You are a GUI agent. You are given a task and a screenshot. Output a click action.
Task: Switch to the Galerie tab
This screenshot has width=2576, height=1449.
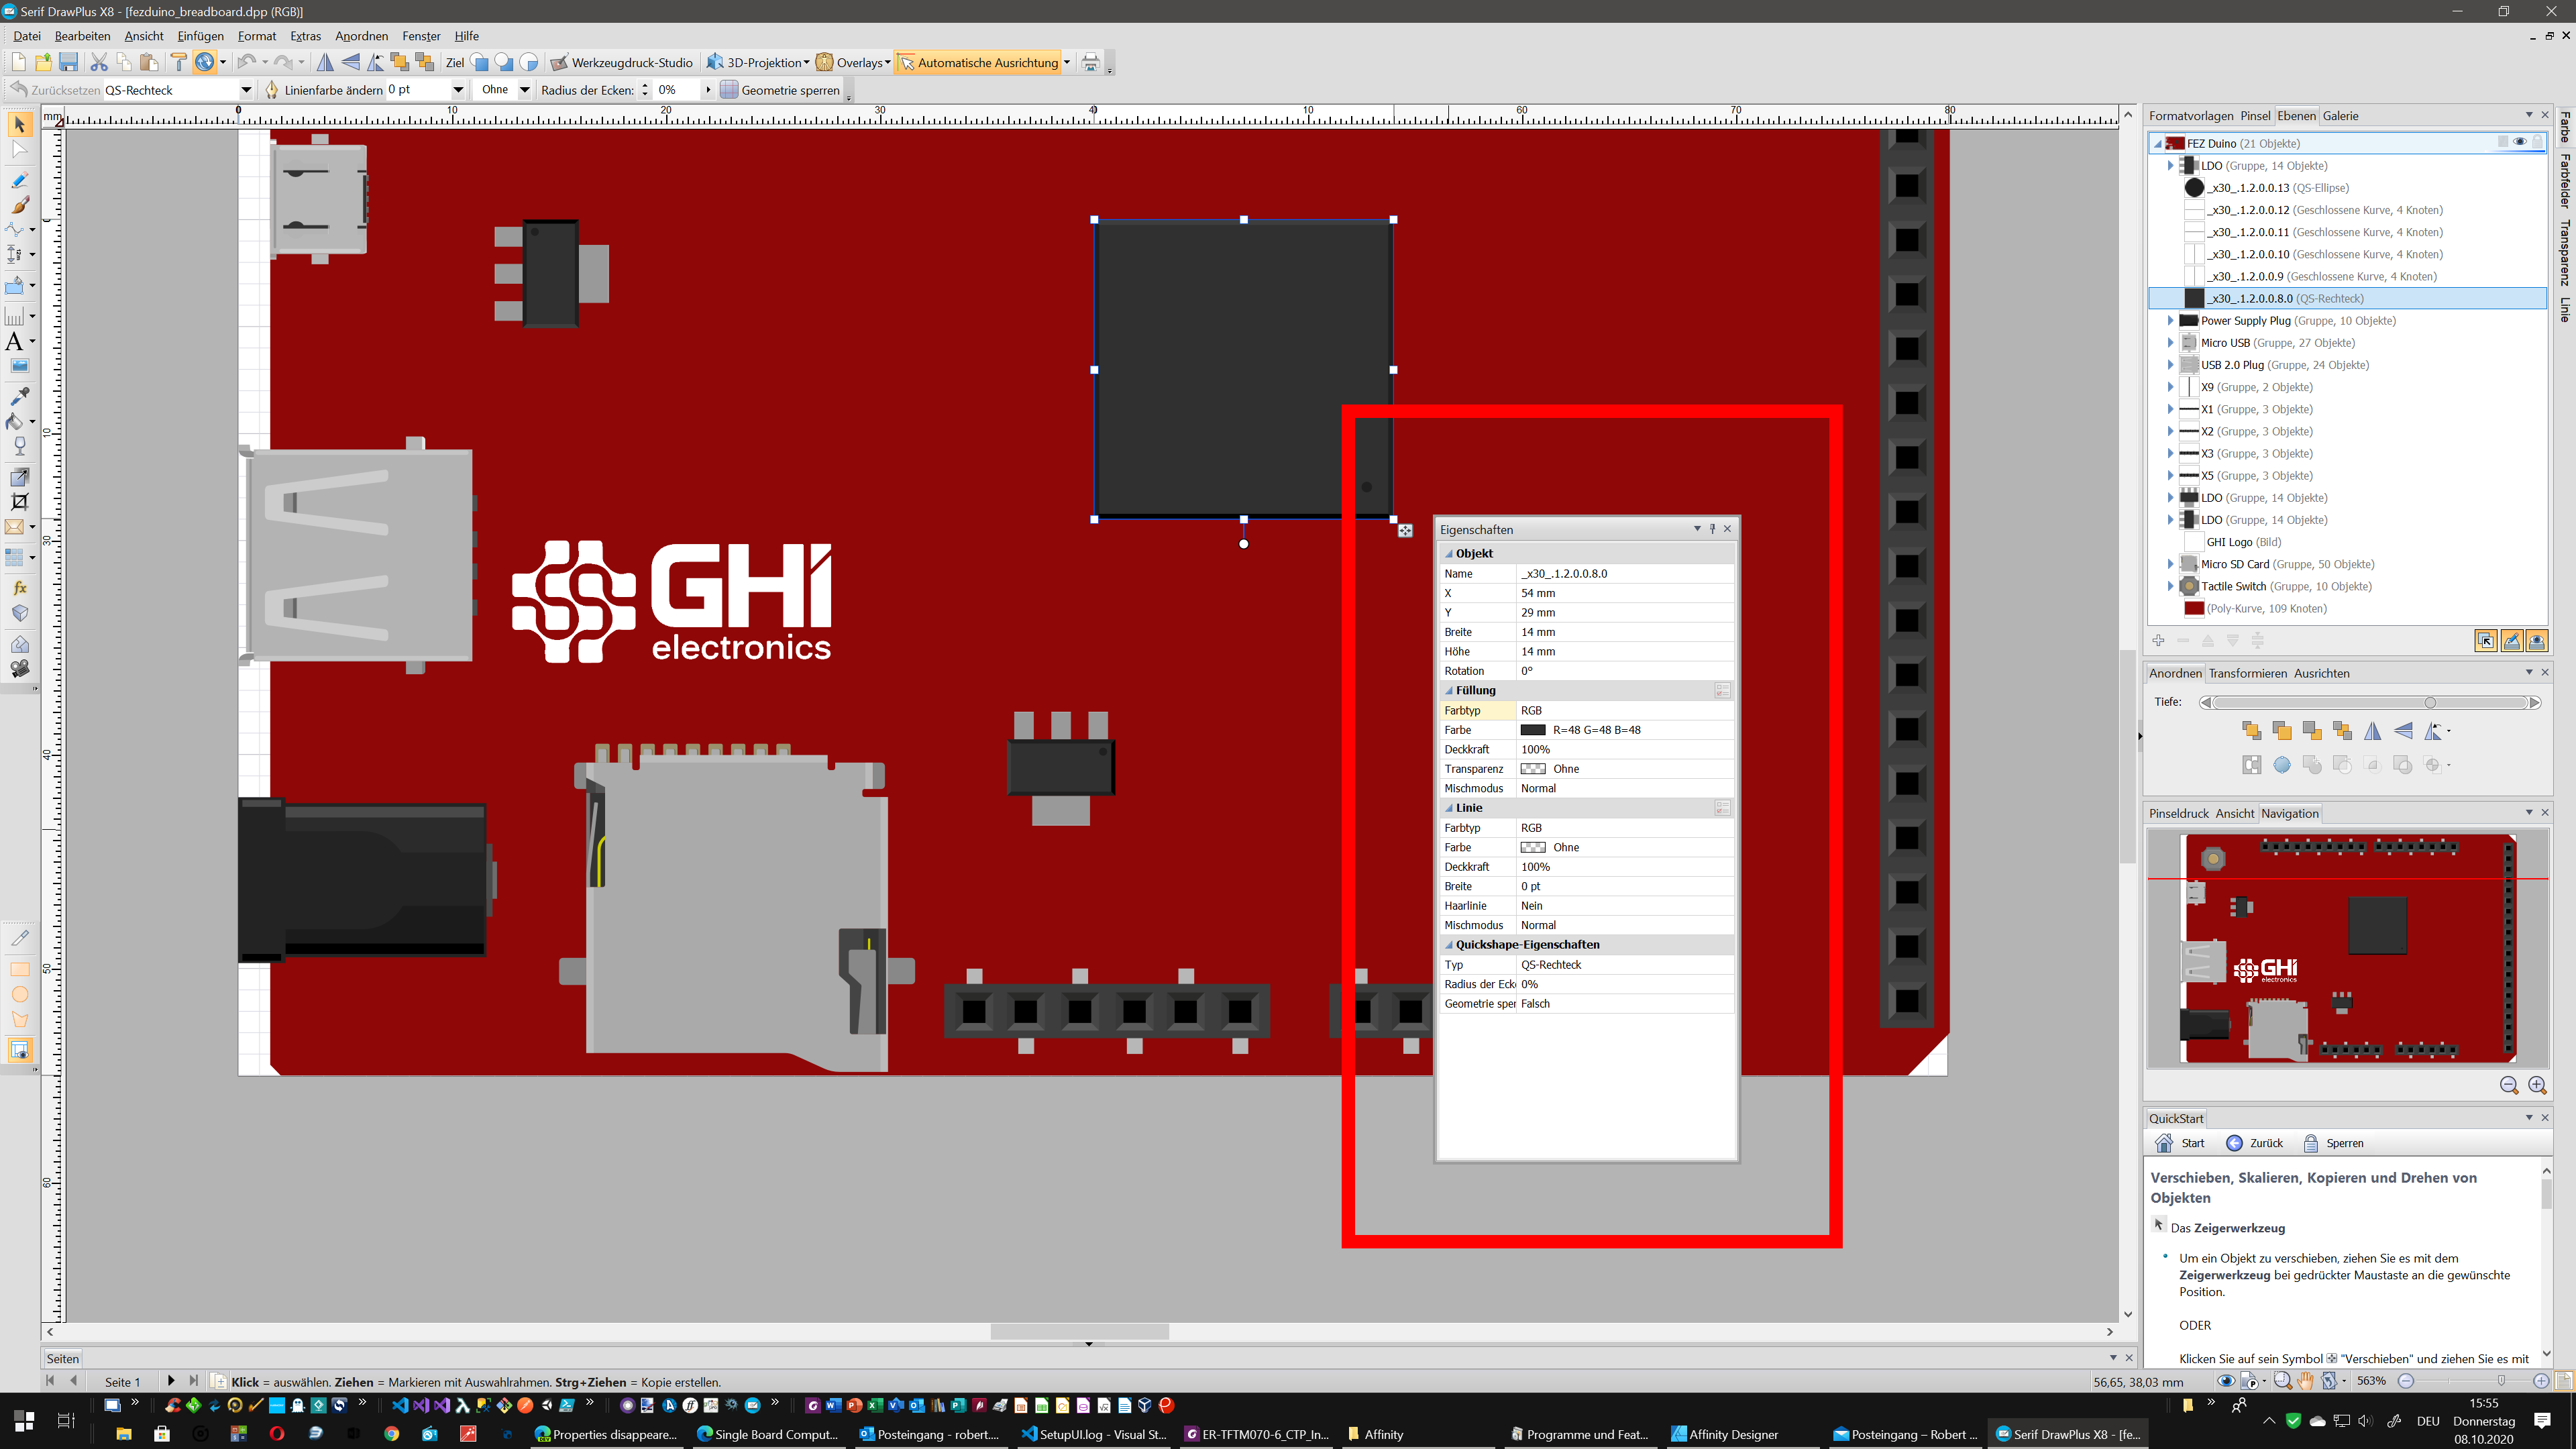2340,116
